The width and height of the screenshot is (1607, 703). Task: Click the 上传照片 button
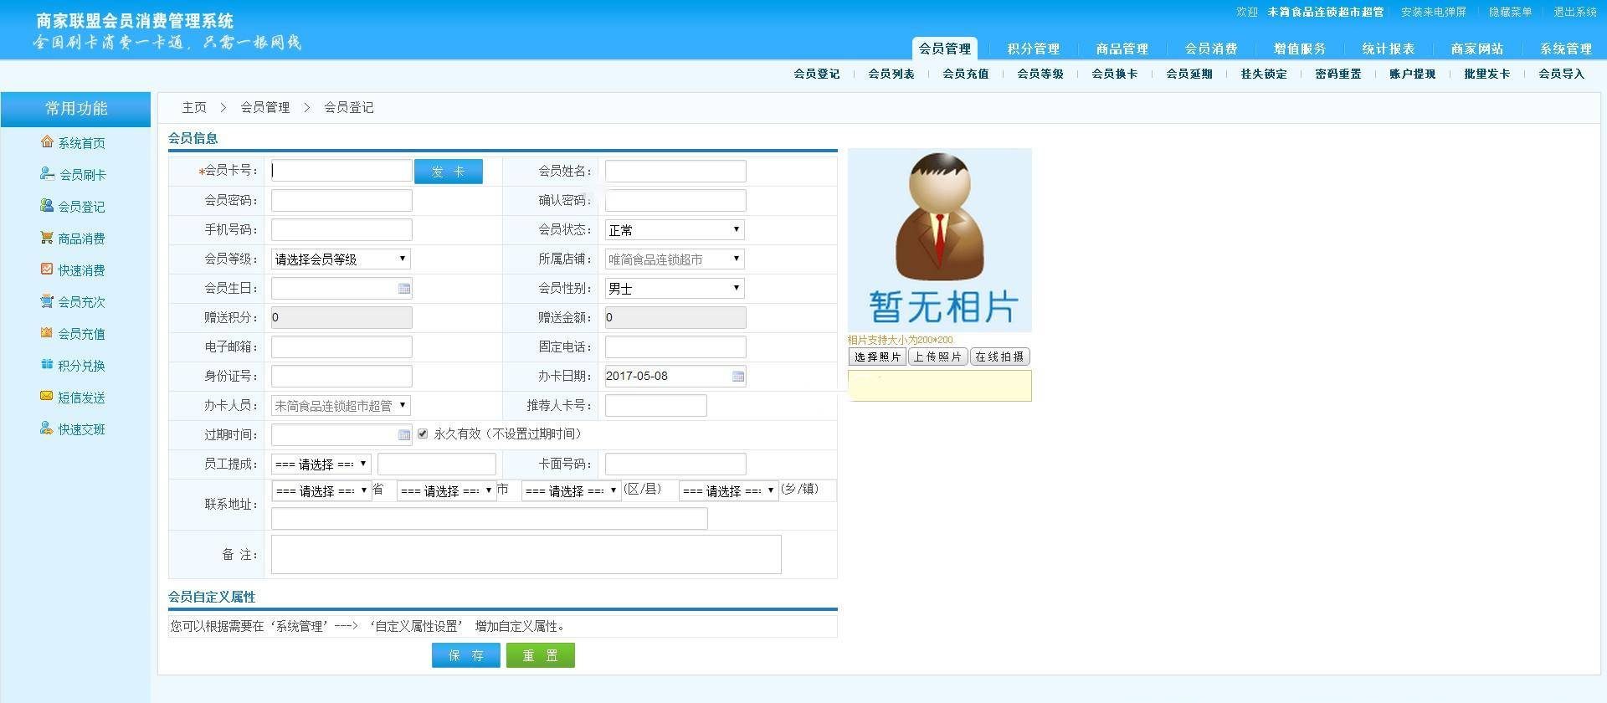[x=937, y=357]
